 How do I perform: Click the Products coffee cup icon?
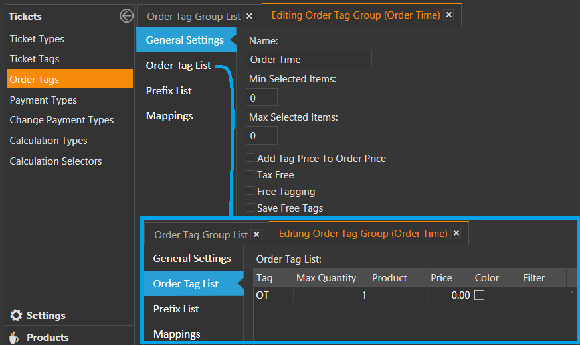tap(16, 337)
